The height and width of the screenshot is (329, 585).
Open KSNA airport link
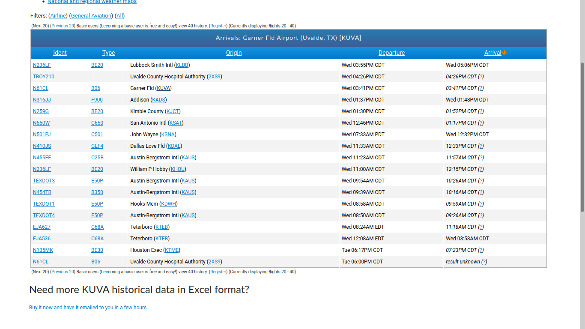pyautogui.click(x=168, y=135)
